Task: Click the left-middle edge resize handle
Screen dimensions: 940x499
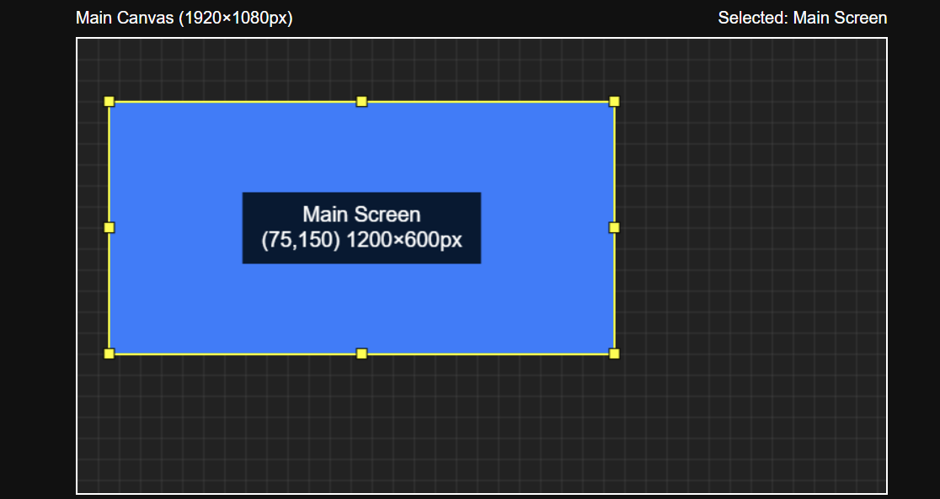Action: 109,228
